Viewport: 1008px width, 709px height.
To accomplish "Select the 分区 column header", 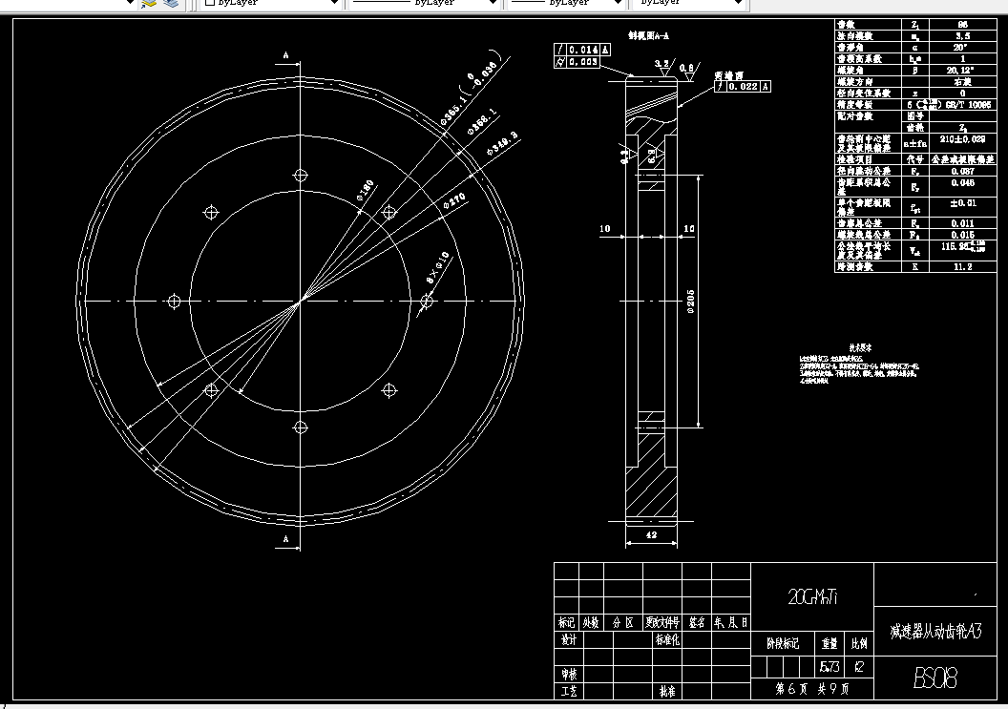I will (x=623, y=622).
